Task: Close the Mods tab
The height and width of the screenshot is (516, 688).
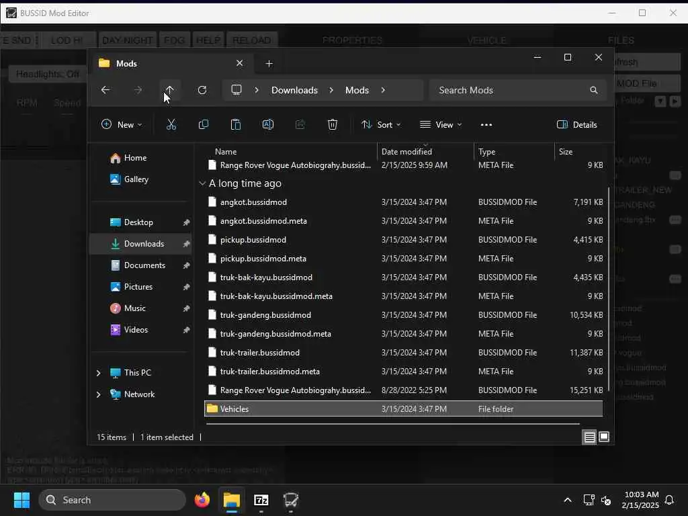Action: coord(240,63)
